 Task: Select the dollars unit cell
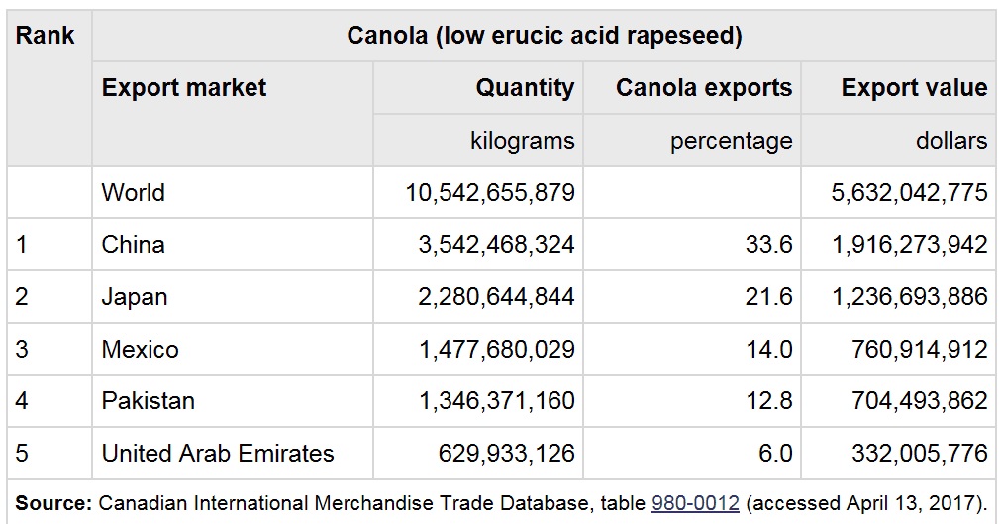tap(950, 140)
